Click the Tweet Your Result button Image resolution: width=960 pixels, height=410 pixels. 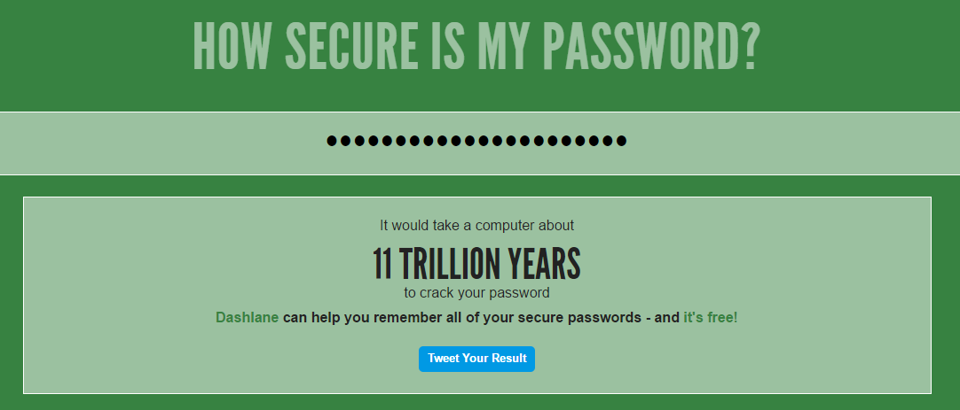click(476, 359)
